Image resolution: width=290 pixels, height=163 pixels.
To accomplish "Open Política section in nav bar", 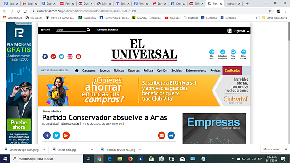I will coord(148,71).
